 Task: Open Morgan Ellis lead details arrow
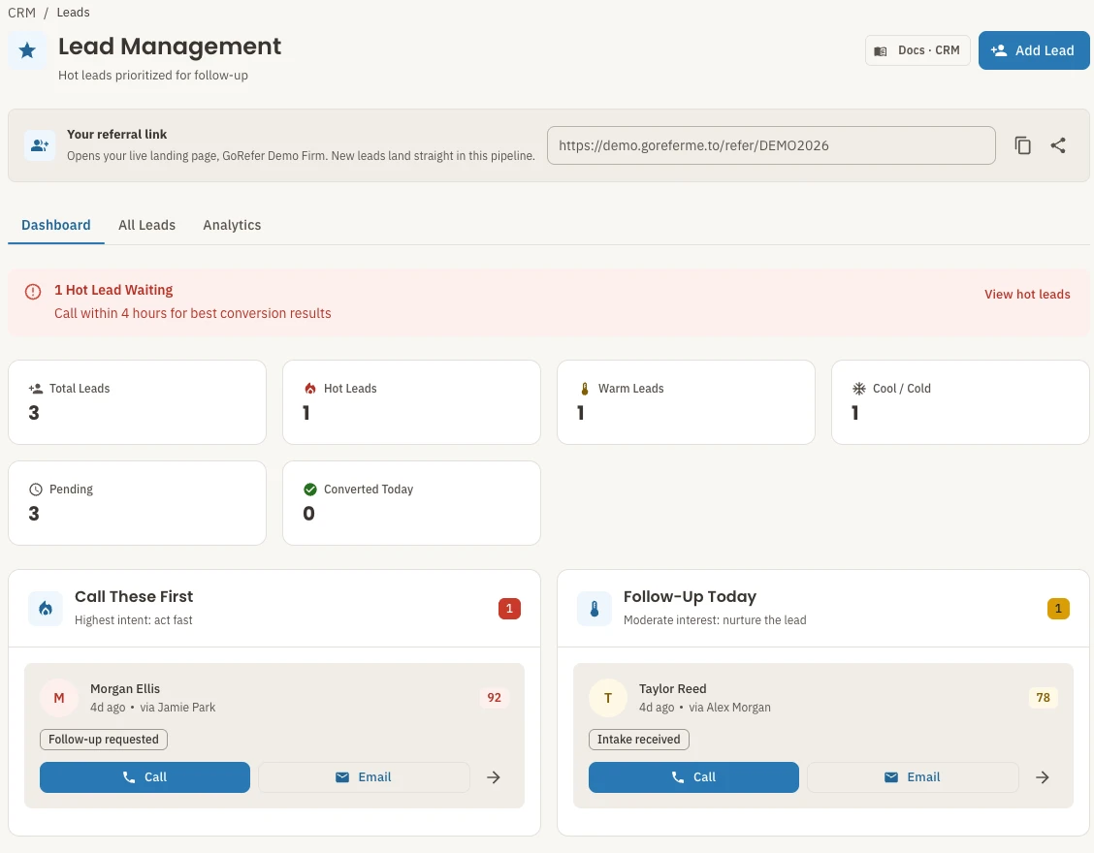[494, 777]
